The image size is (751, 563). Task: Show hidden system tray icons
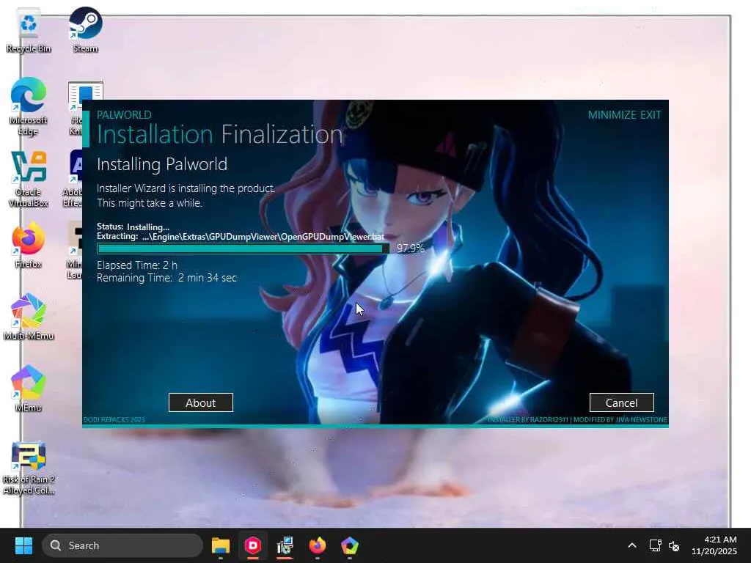coord(632,545)
